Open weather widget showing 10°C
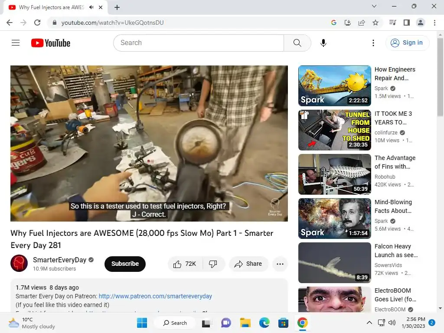Image resolution: width=444 pixels, height=333 pixels. (x=32, y=323)
